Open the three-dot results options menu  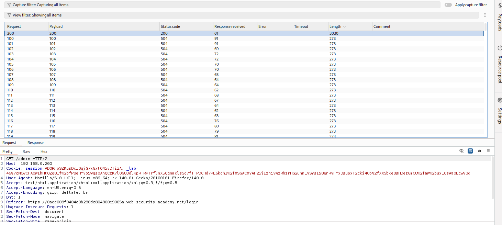[485, 15]
